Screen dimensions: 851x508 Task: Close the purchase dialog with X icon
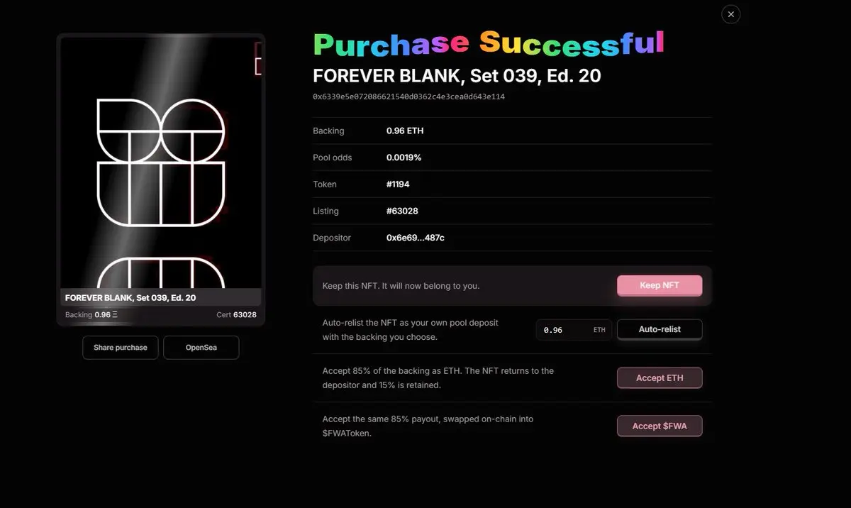click(730, 14)
